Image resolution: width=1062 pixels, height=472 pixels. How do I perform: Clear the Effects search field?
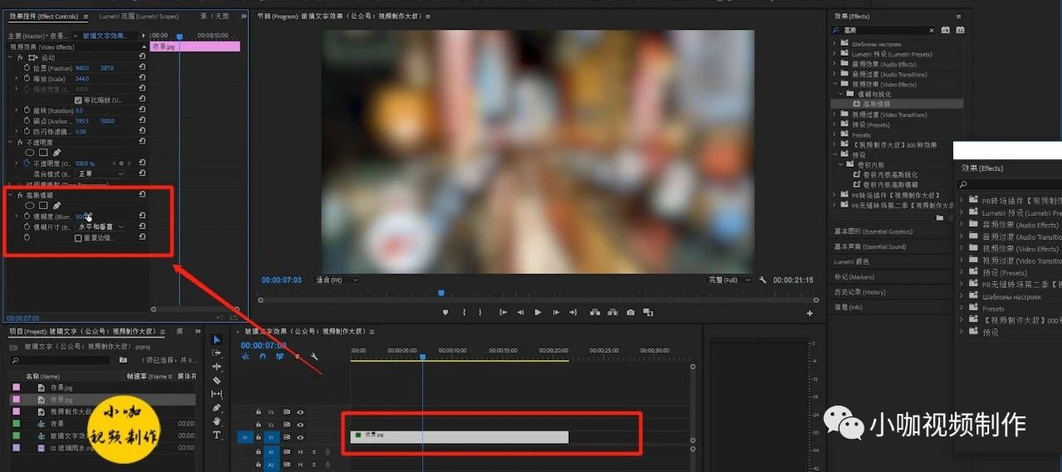click(932, 31)
